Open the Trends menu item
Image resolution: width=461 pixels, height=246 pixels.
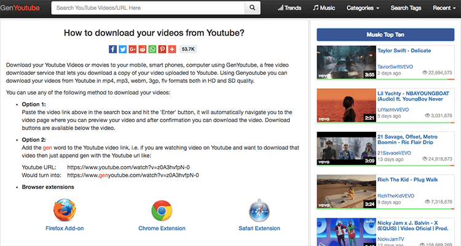(x=290, y=8)
